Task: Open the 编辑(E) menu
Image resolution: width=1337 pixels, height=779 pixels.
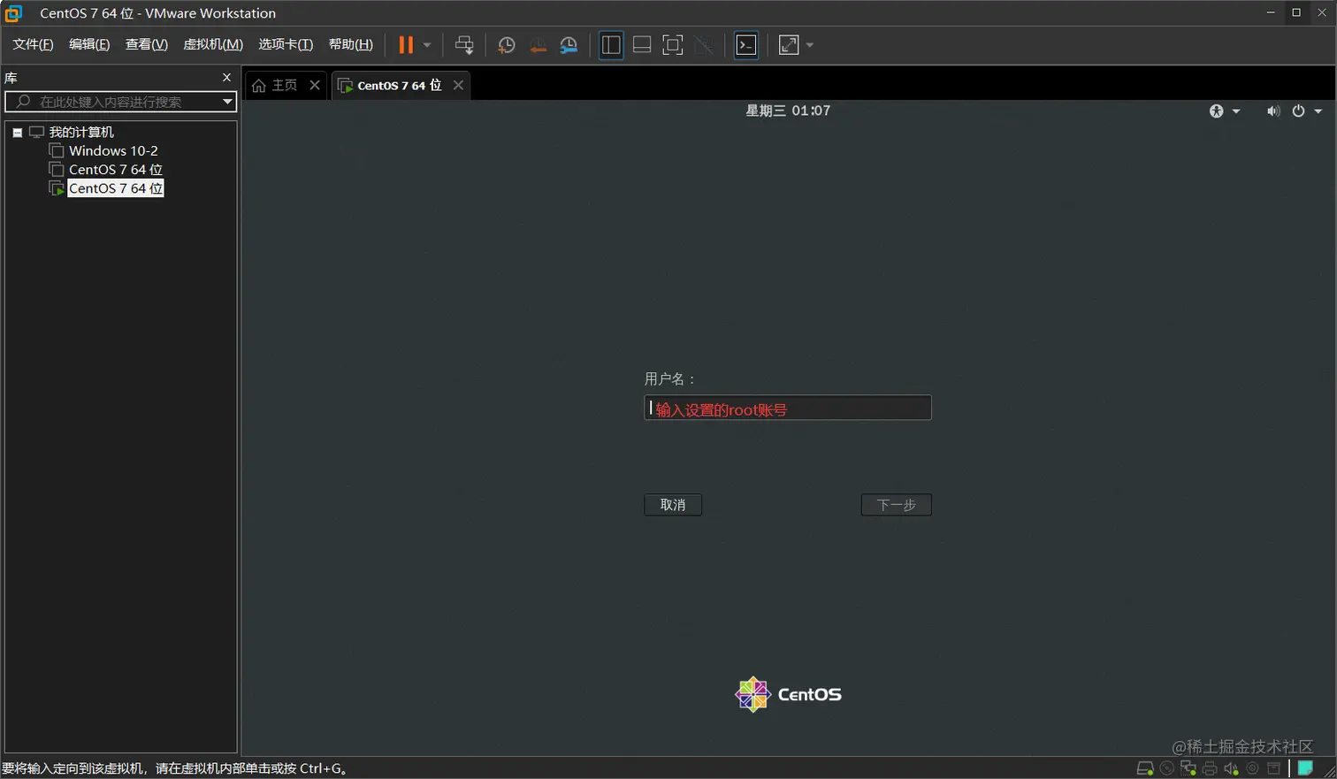Action: 89,44
